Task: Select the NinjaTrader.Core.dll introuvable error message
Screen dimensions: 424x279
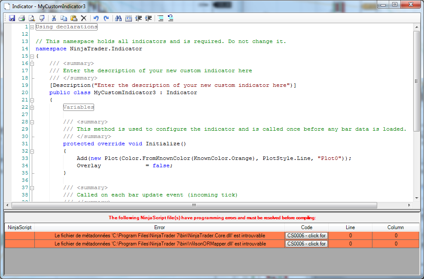Action: 160,236
